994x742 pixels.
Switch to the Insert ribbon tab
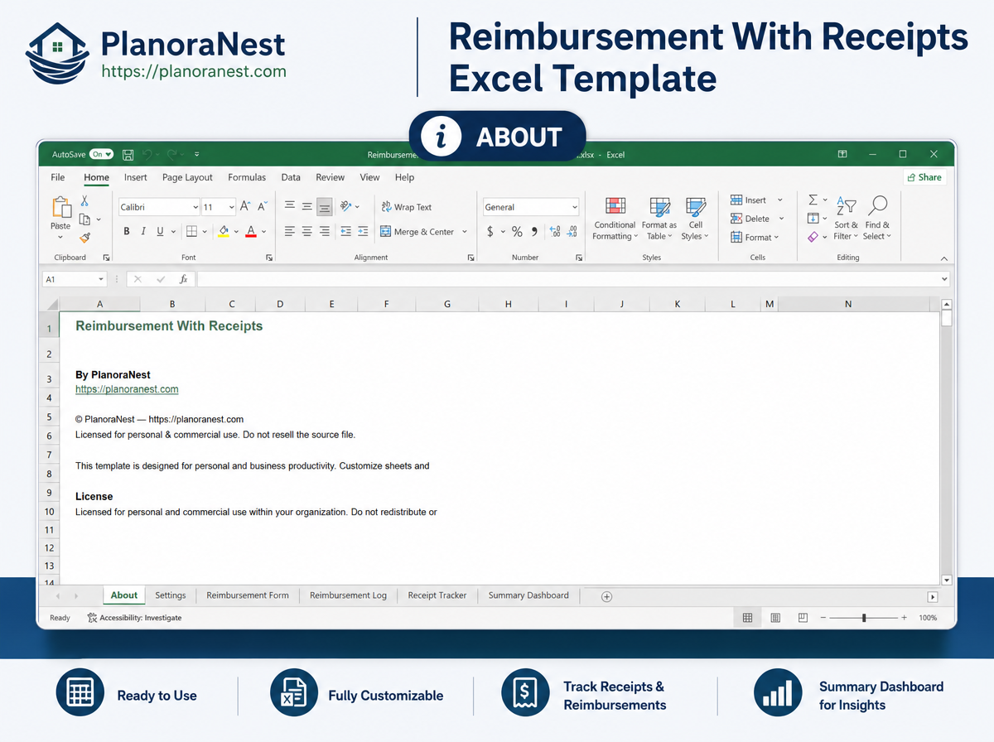pyautogui.click(x=136, y=177)
